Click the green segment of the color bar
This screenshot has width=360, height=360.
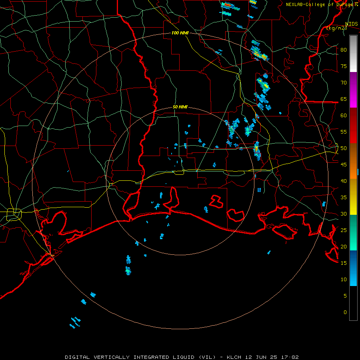[353, 232]
